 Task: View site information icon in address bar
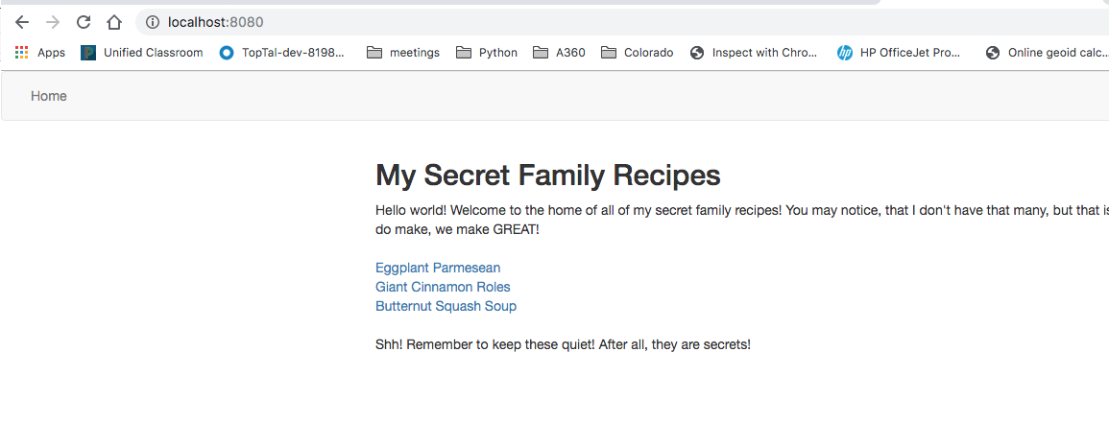(x=152, y=22)
